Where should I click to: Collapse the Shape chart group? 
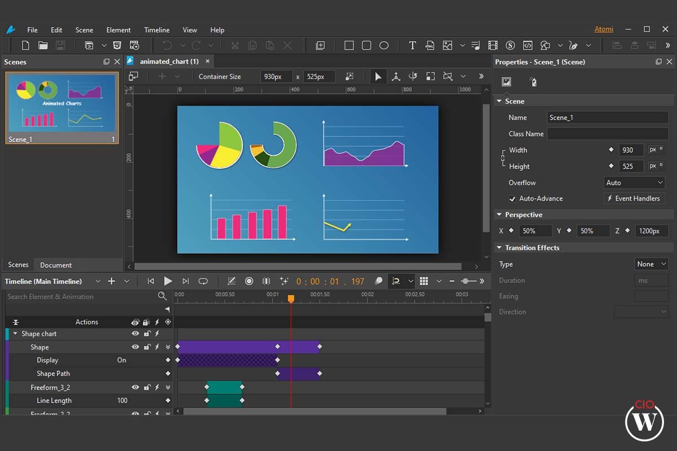coord(15,334)
